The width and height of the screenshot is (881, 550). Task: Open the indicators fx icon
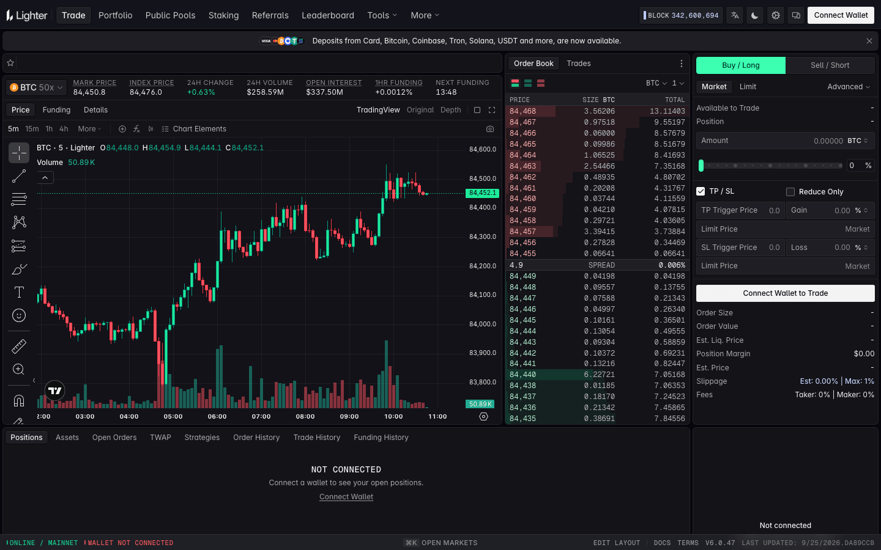tap(136, 129)
